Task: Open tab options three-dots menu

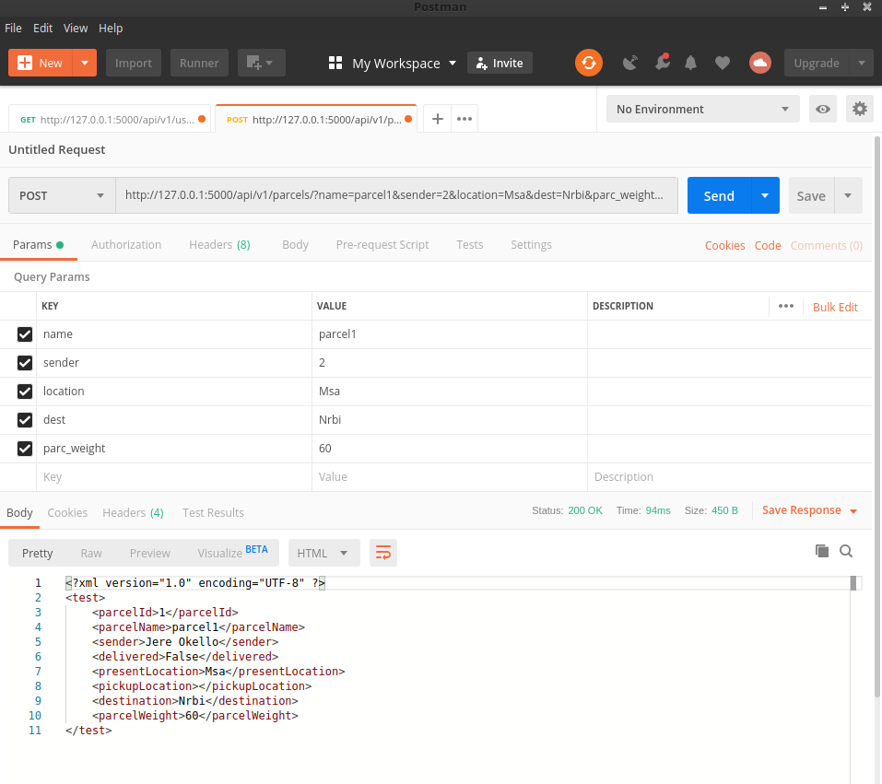Action: [465, 119]
